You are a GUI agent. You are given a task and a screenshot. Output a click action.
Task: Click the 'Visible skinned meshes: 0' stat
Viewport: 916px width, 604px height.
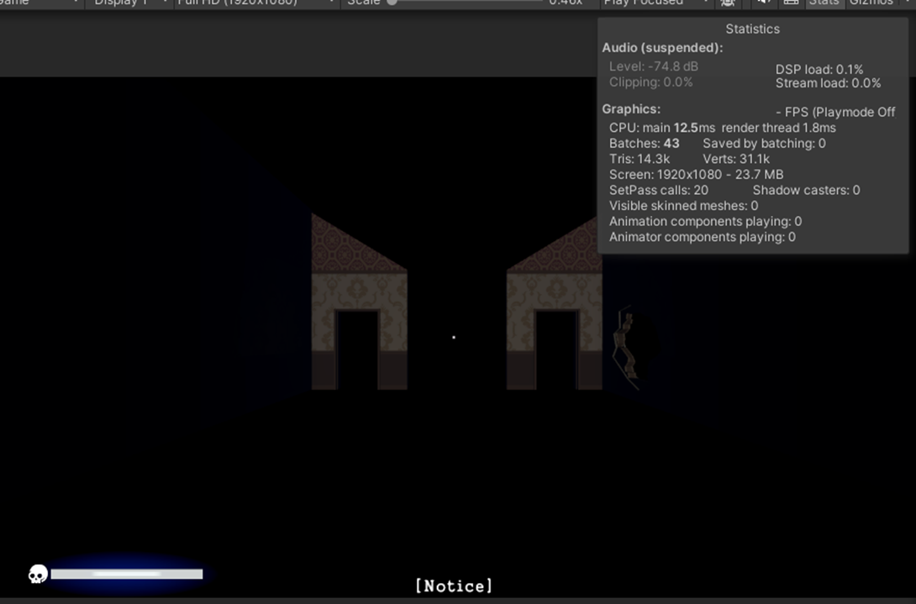pyautogui.click(x=683, y=206)
